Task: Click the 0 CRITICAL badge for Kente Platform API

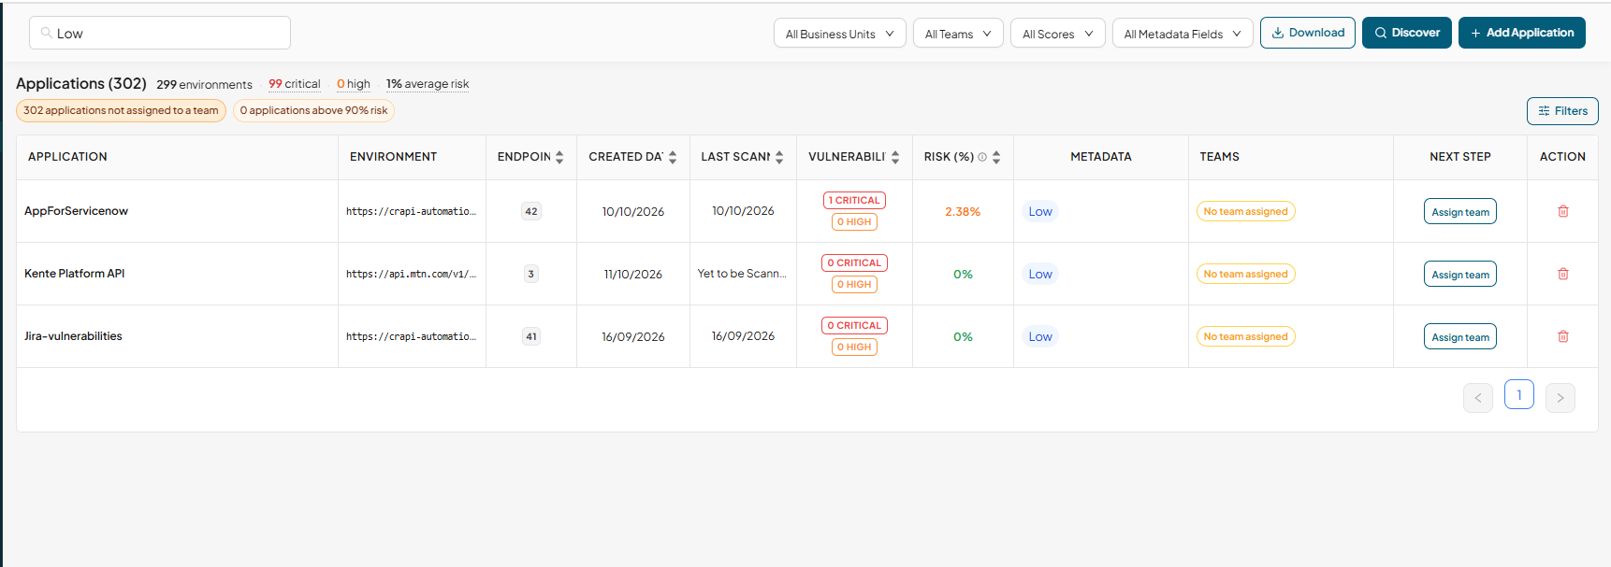Action: tap(854, 262)
